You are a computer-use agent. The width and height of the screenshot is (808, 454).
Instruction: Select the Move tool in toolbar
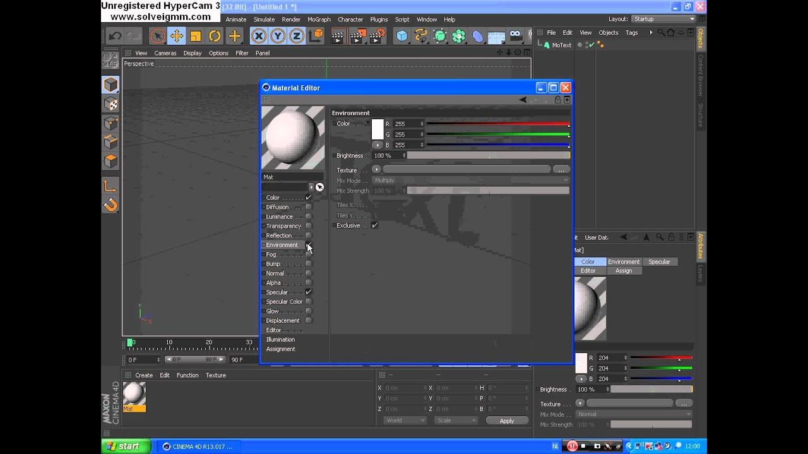pyautogui.click(x=177, y=36)
